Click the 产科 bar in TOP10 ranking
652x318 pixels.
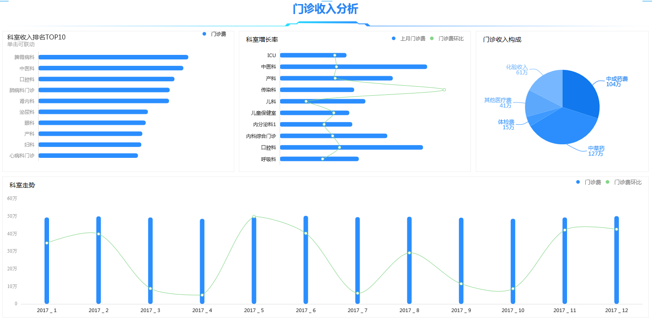click(x=90, y=133)
